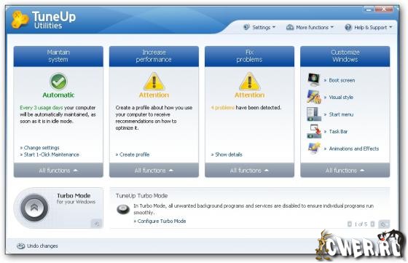408x263 pixels.
Task: Select the Maintain system header
Action: [58, 56]
